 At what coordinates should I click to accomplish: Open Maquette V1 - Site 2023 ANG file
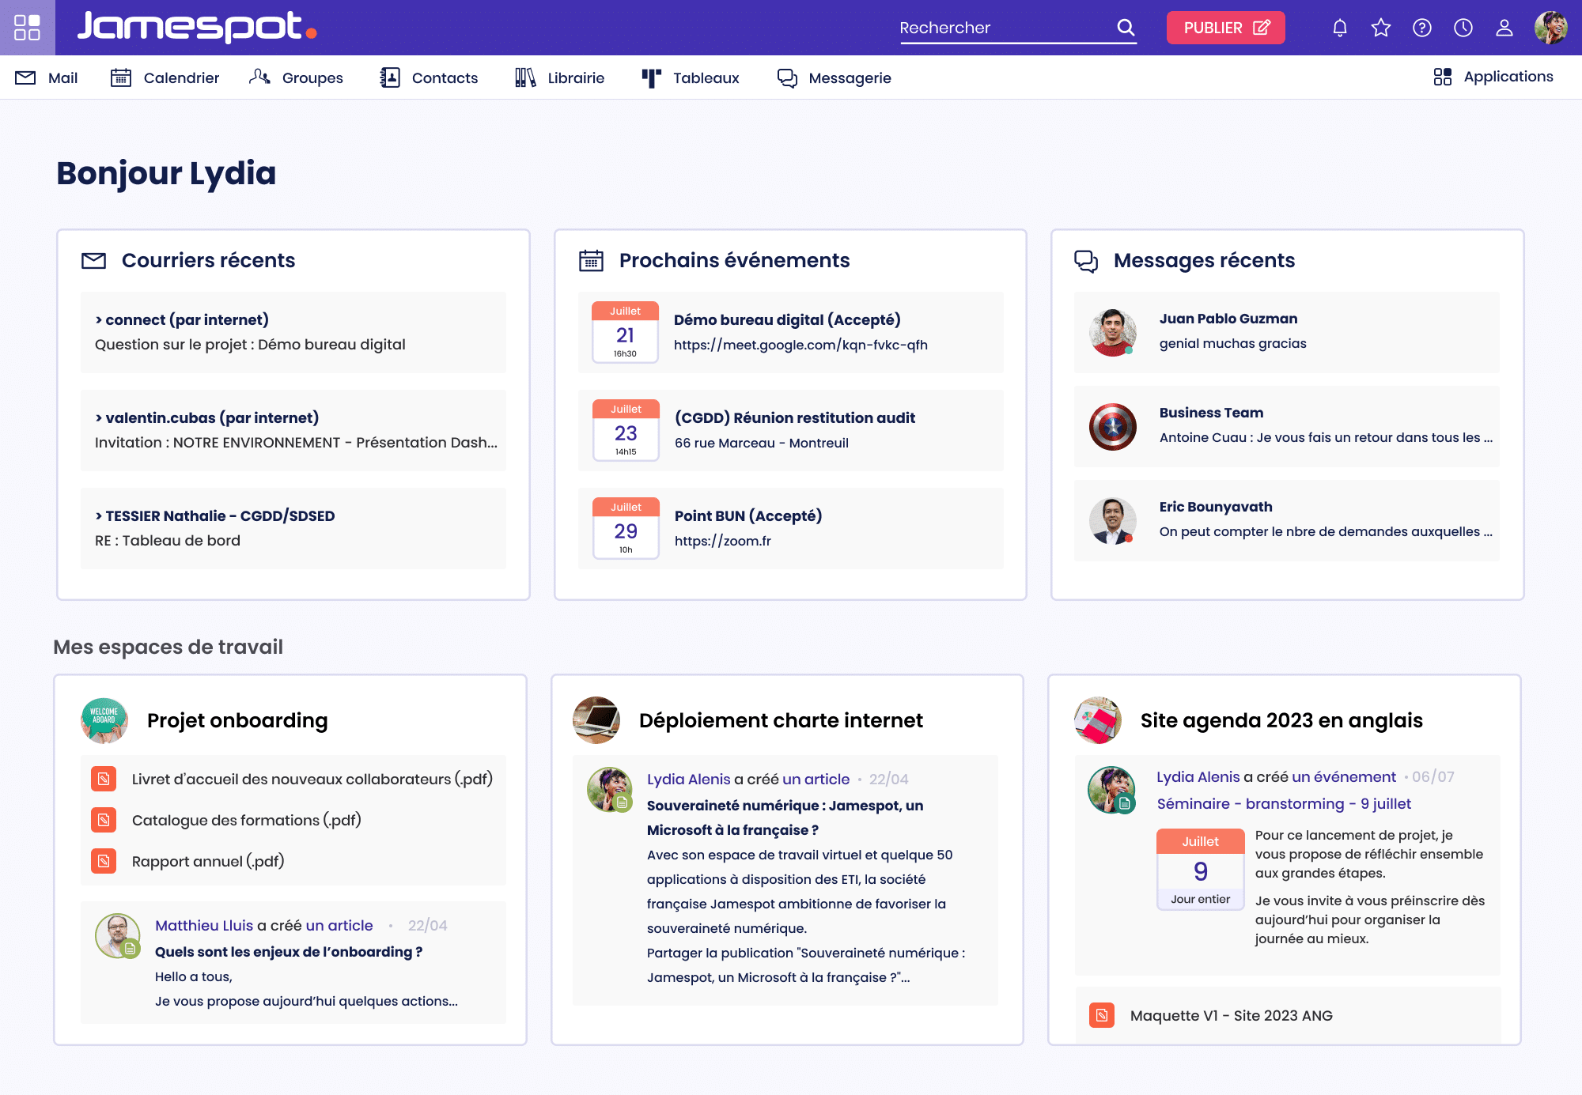[1232, 1015]
